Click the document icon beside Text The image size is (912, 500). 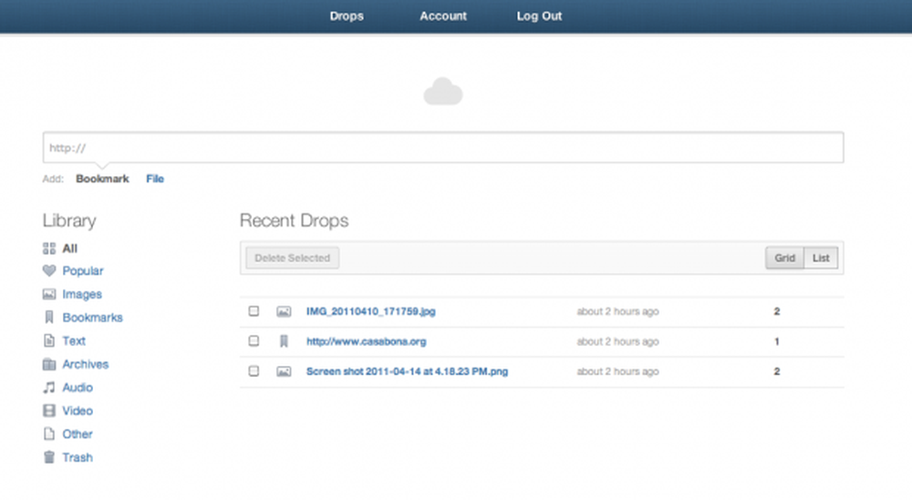coord(49,340)
